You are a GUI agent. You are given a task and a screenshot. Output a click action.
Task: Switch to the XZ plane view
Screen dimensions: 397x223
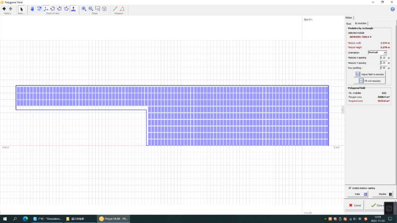click(x=60, y=9)
